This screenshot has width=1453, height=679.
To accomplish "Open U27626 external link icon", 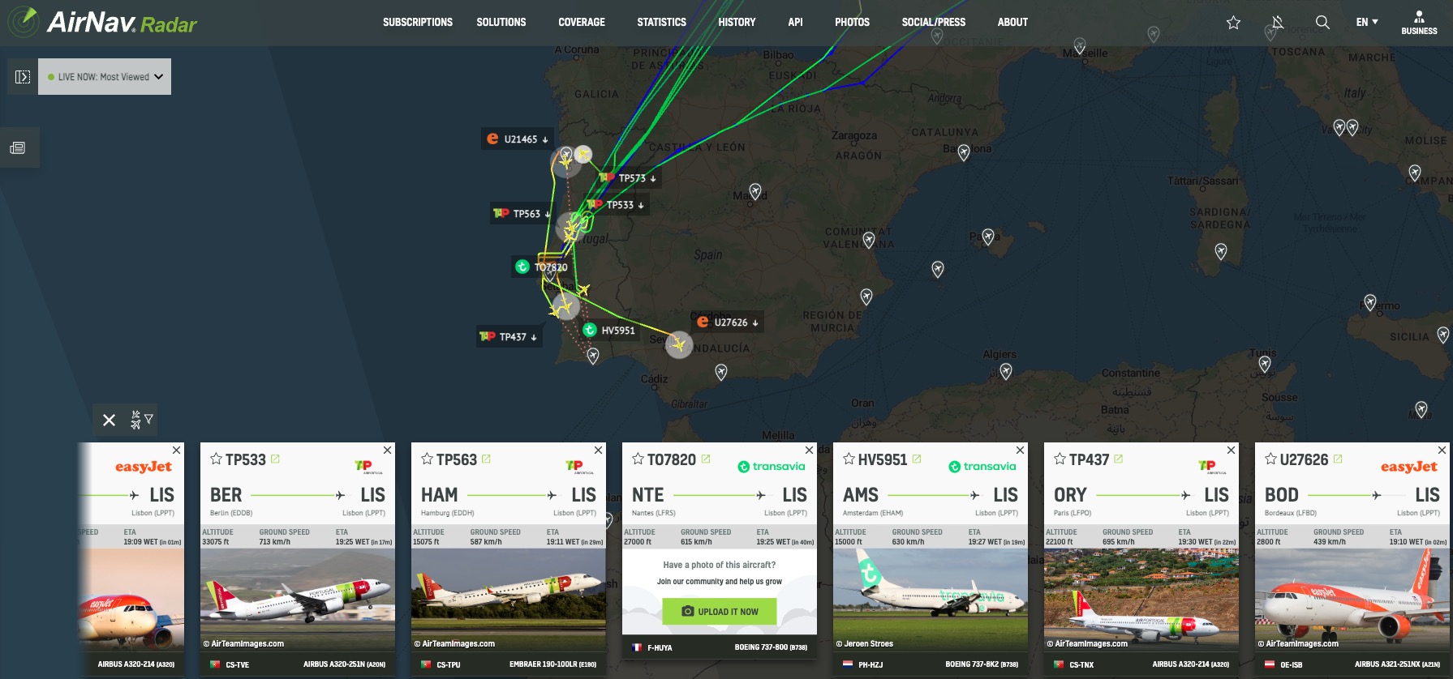I will (x=1338, y=459).
